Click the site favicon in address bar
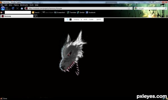Screen dimensions: 168x100 (x=27, y=8)
